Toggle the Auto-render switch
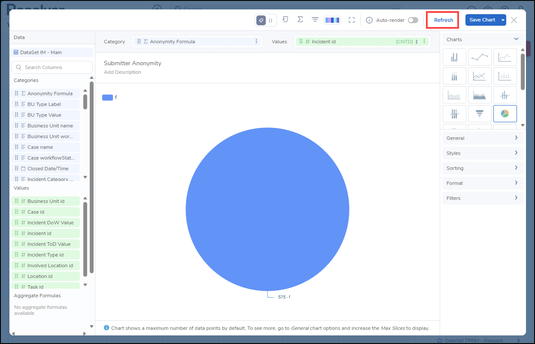 (x=413, y=20)
